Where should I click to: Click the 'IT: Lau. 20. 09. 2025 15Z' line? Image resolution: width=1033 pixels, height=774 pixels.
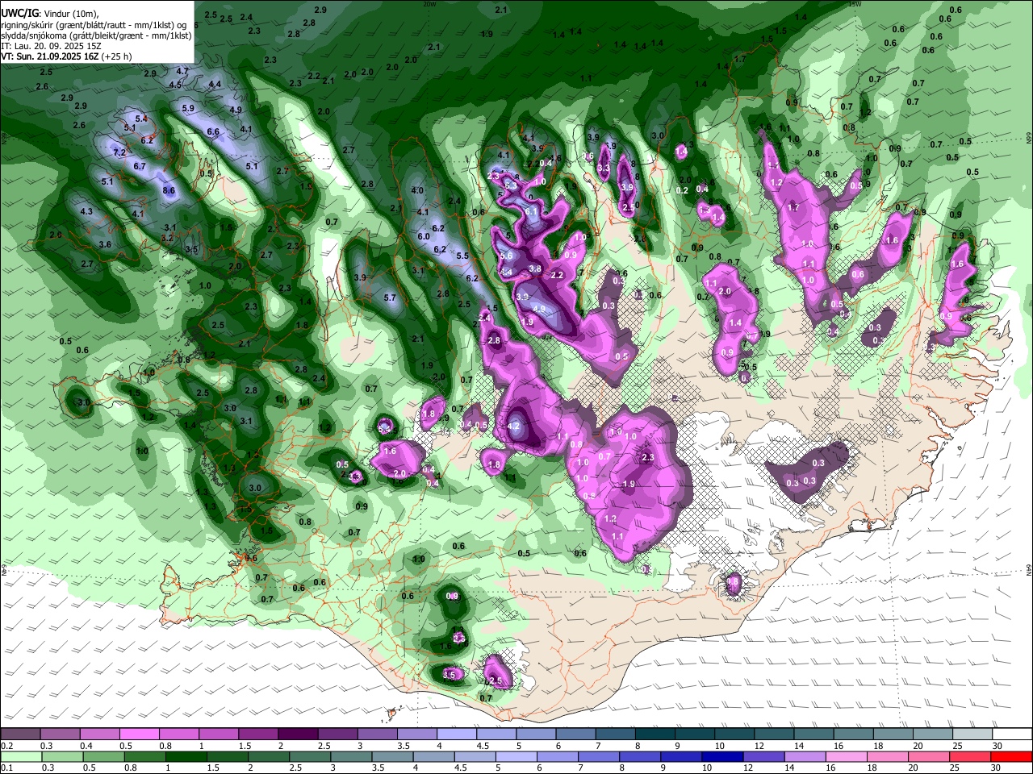tap(51, 46)
